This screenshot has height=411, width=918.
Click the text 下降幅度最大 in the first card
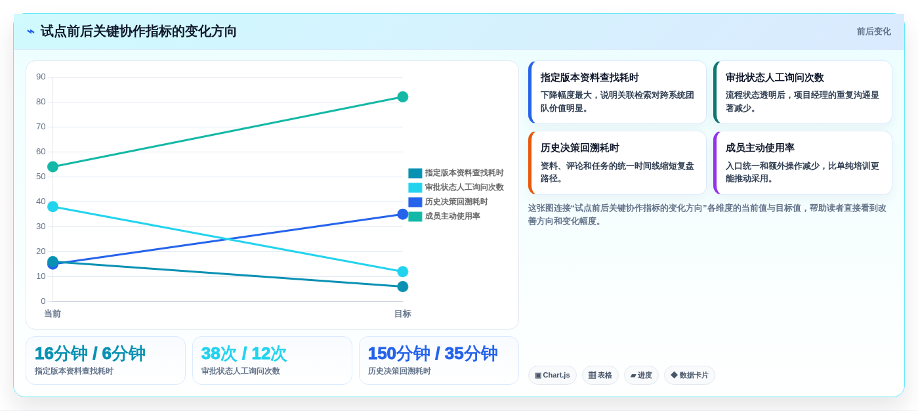pos(566,95)
